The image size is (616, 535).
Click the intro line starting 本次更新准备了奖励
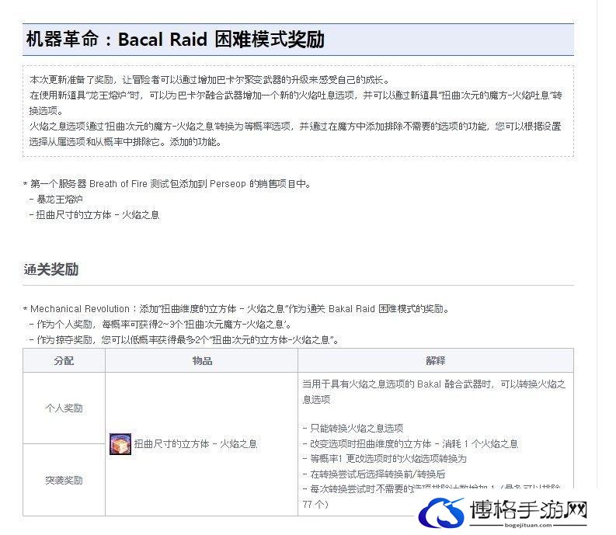pyautogui.click(x=210, y=80)
